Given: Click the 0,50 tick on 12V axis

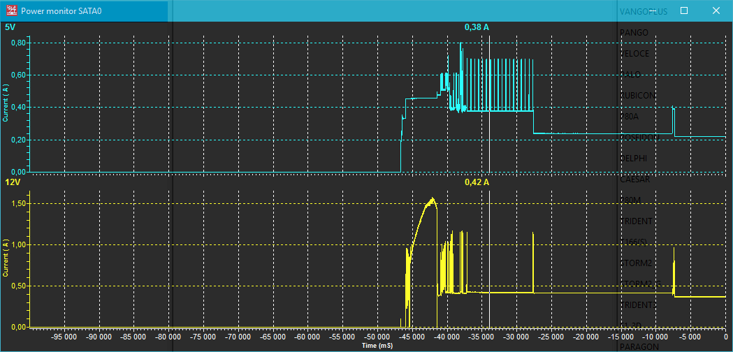Looking at the screenshot, I should click(17, 286).
